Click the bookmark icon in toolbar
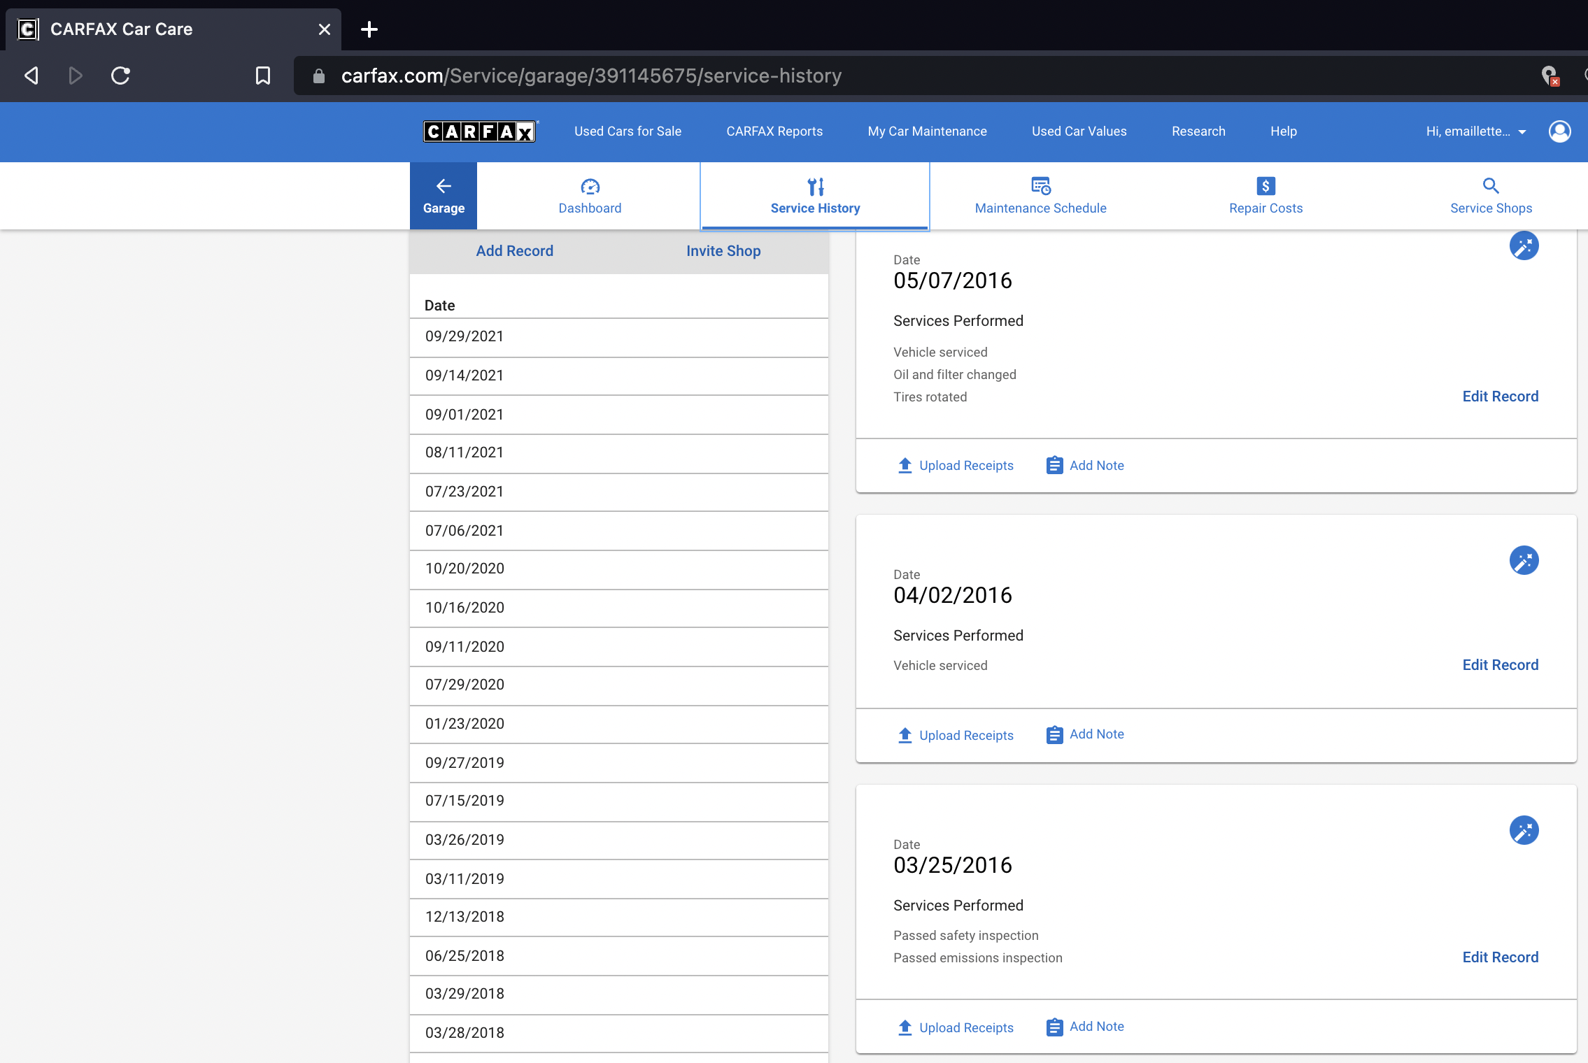 pos(263,76)
